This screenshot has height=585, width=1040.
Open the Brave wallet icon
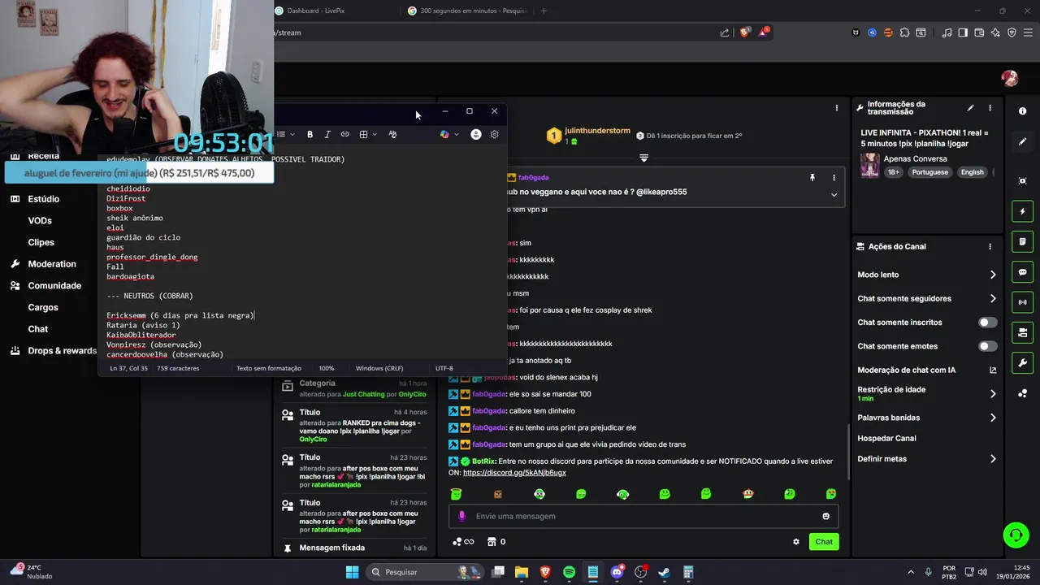pos(979,32)
